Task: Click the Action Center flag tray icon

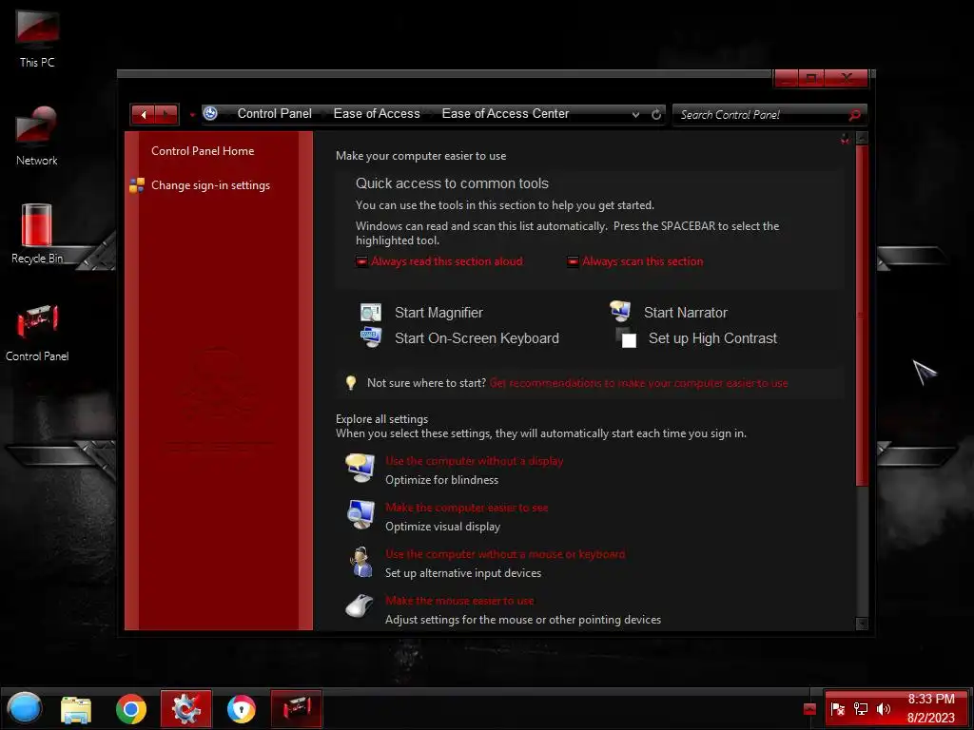Action: [837, 709]
